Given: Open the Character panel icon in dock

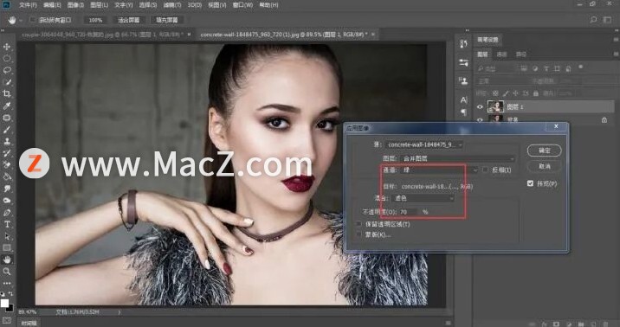Looking at the screenshot, I should (464, 100).
